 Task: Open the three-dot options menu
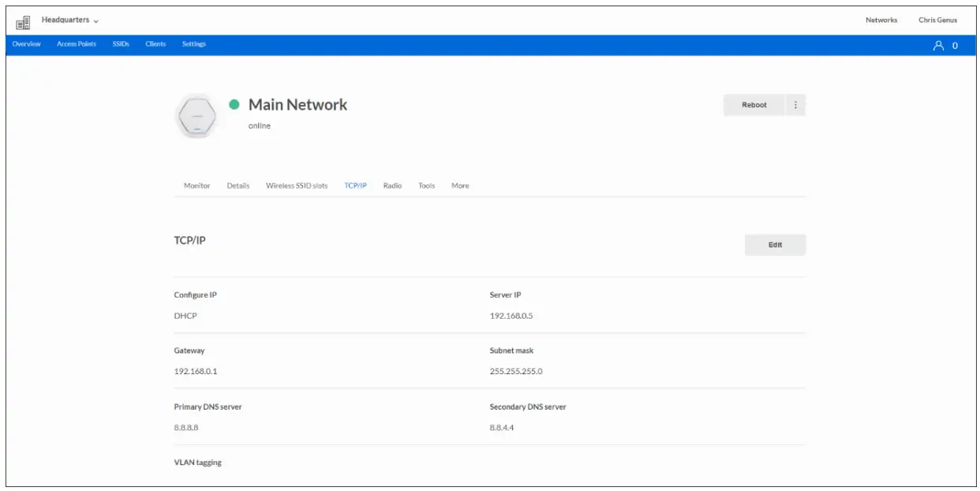click(x=795, y=105)
